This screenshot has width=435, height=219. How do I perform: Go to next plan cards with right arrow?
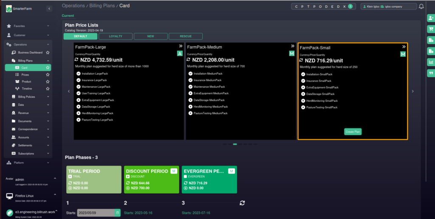pyautogui.click(x=412, y=91)
